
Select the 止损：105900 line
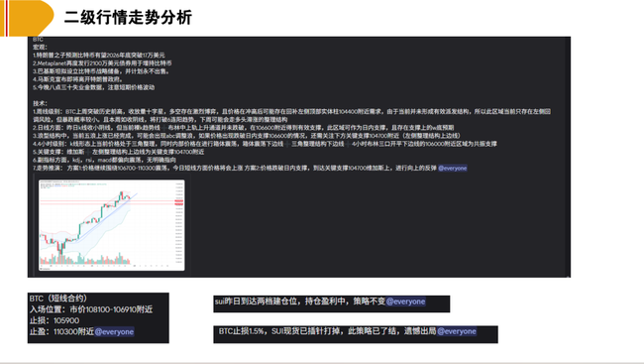pos(54,320)
